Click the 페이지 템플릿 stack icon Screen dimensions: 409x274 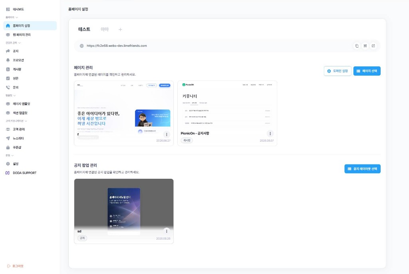click(8, 104)
